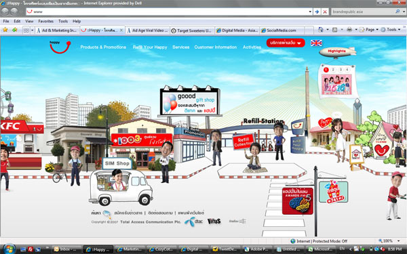Click the SIM Shop sign
407x254 pixels.
point(117,163)
